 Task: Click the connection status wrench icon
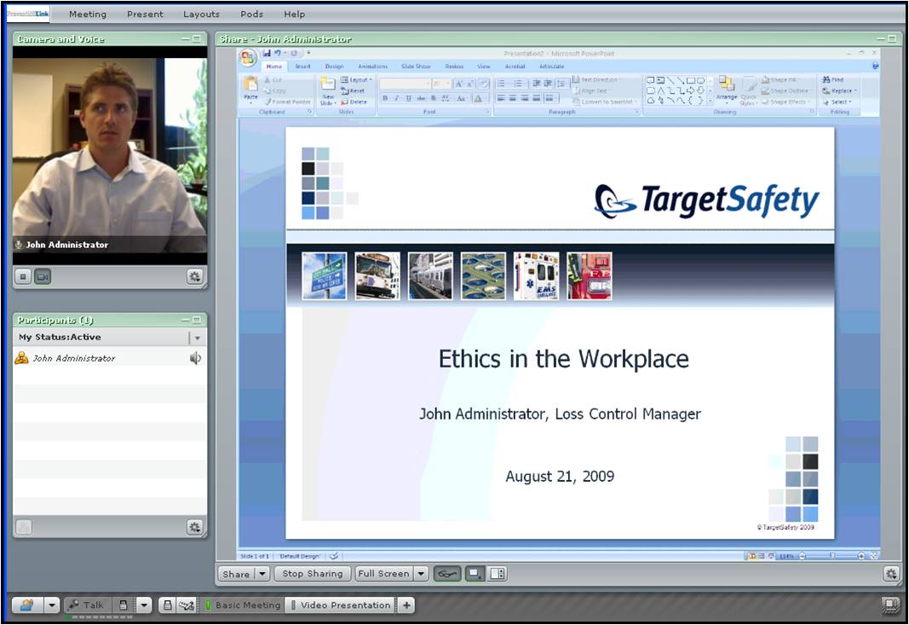coord(187,605)
